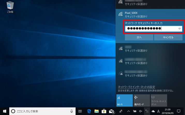Show hidden system tray icons
Image resolution: width=185 pixels, height=115 pixels.
(129, 111)
